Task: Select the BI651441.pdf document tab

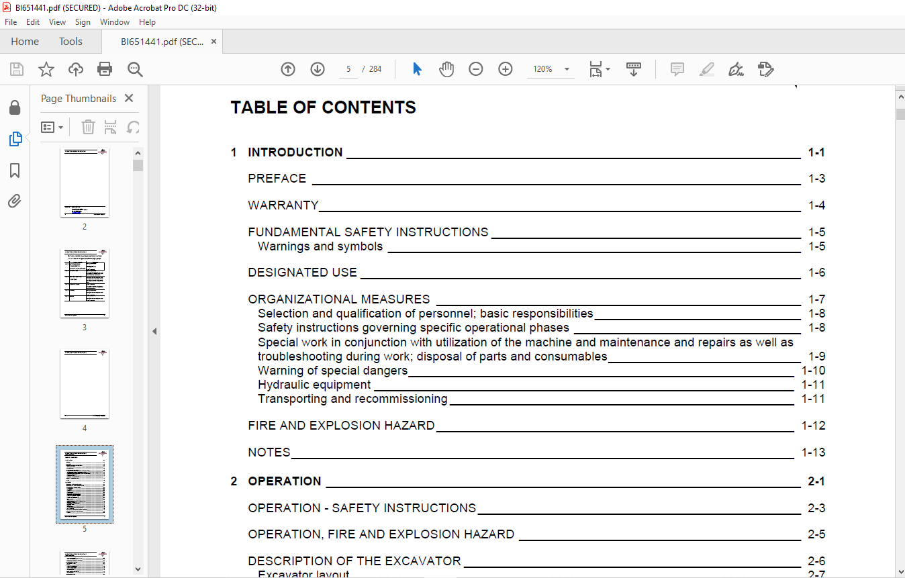Action: click(162, 41)
